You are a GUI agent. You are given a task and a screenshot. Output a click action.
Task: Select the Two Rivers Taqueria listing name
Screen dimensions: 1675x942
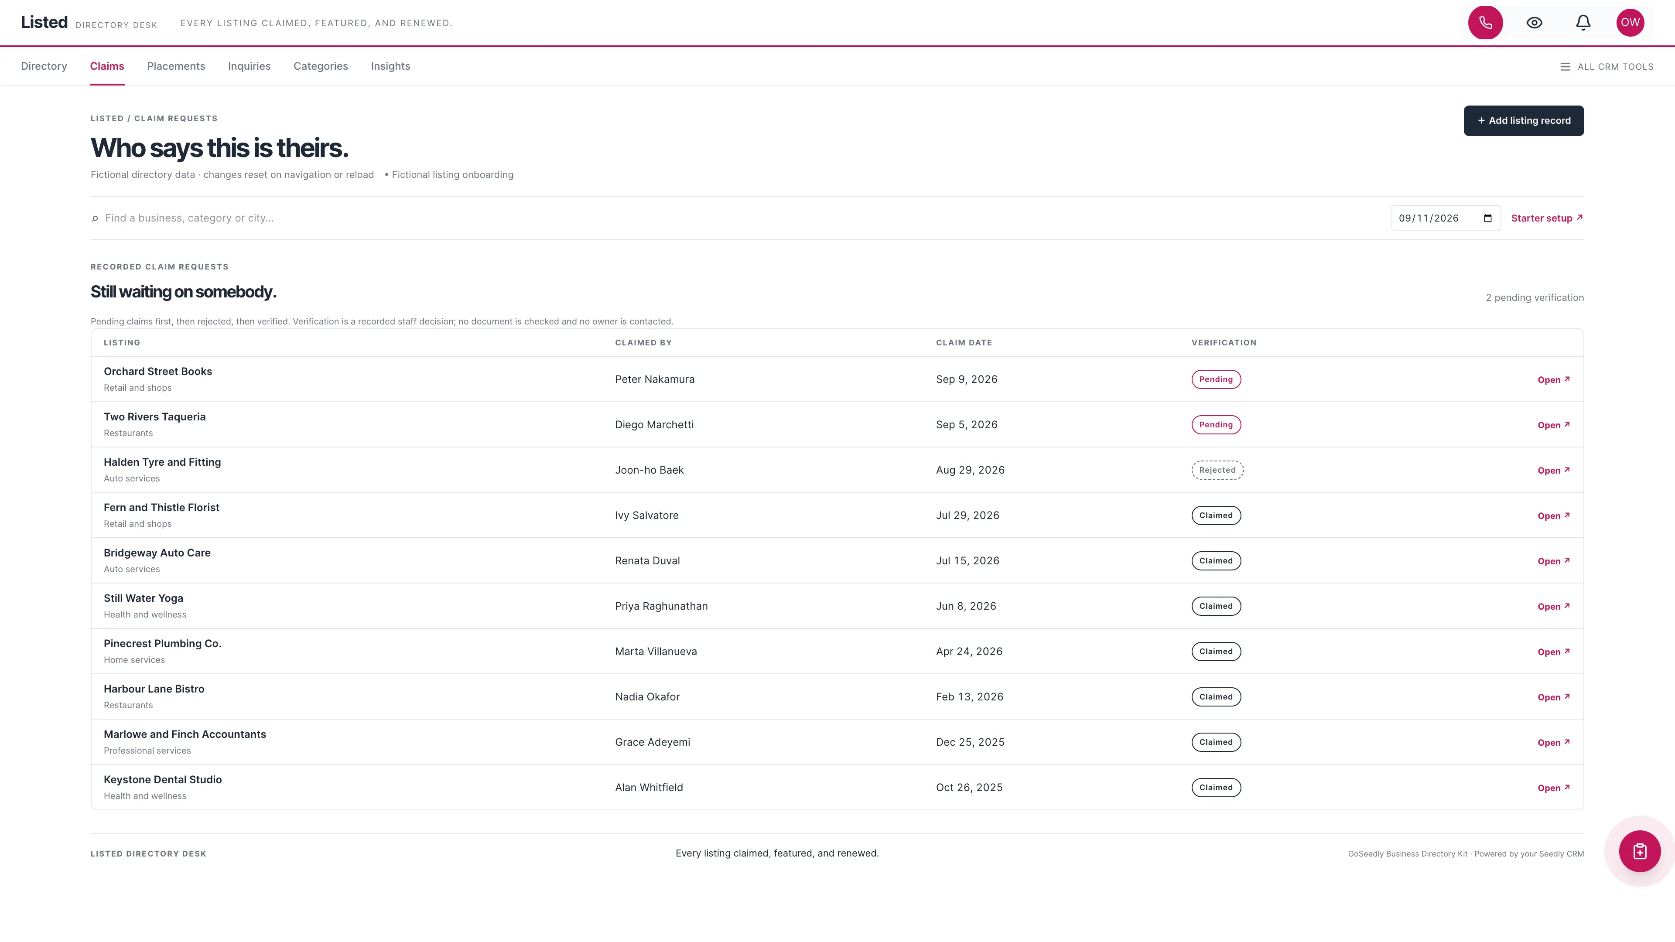[155, 417]
